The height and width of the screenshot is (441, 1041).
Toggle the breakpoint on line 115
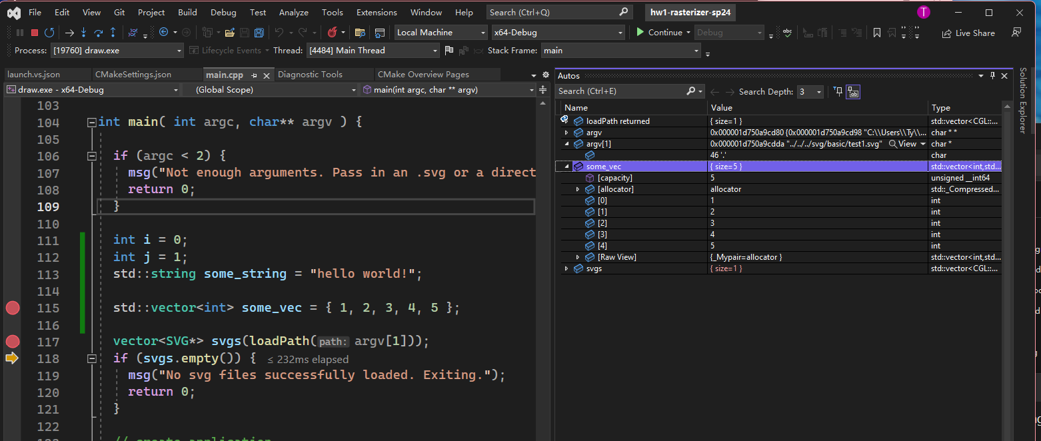point(12,308)
